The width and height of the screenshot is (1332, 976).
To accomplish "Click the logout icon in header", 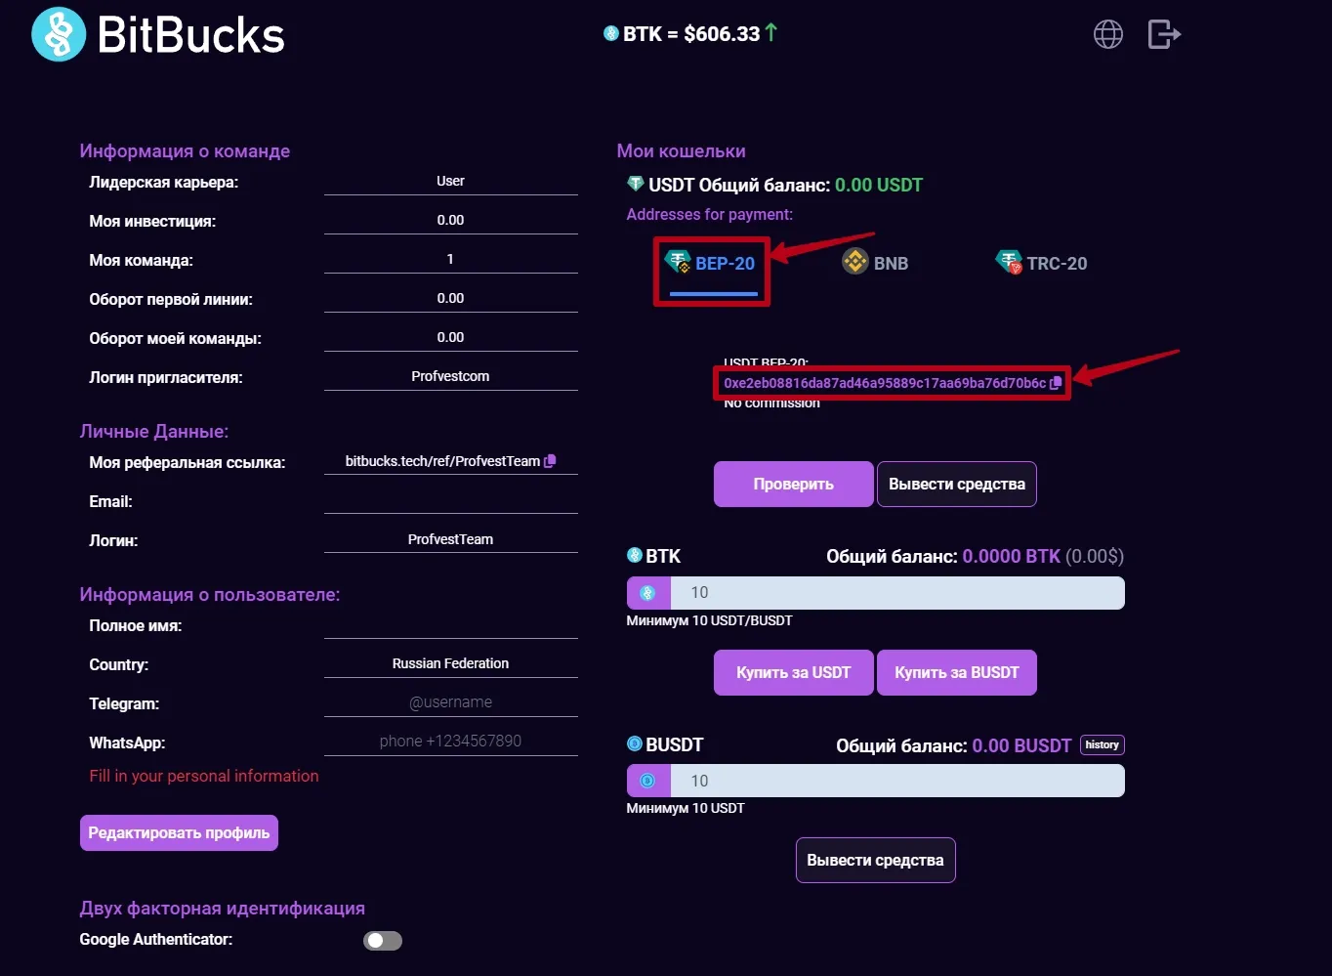I will [1164, 34].
